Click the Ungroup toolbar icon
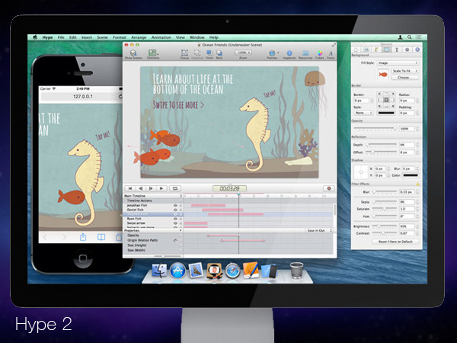 pyautogui.click(x=197, y=53)
